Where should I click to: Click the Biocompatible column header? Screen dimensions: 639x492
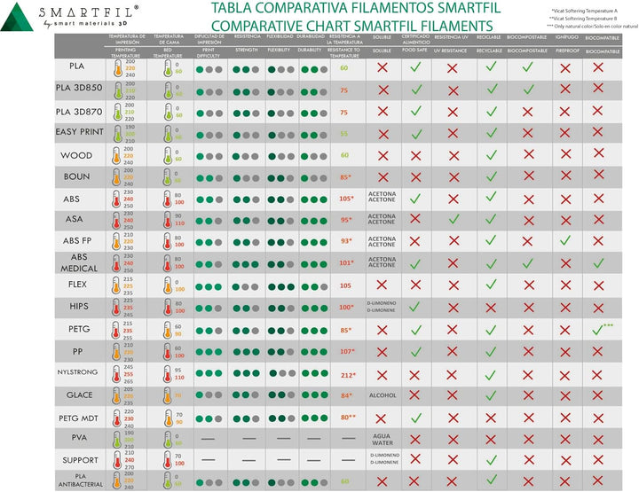click(x=603, y=51)
